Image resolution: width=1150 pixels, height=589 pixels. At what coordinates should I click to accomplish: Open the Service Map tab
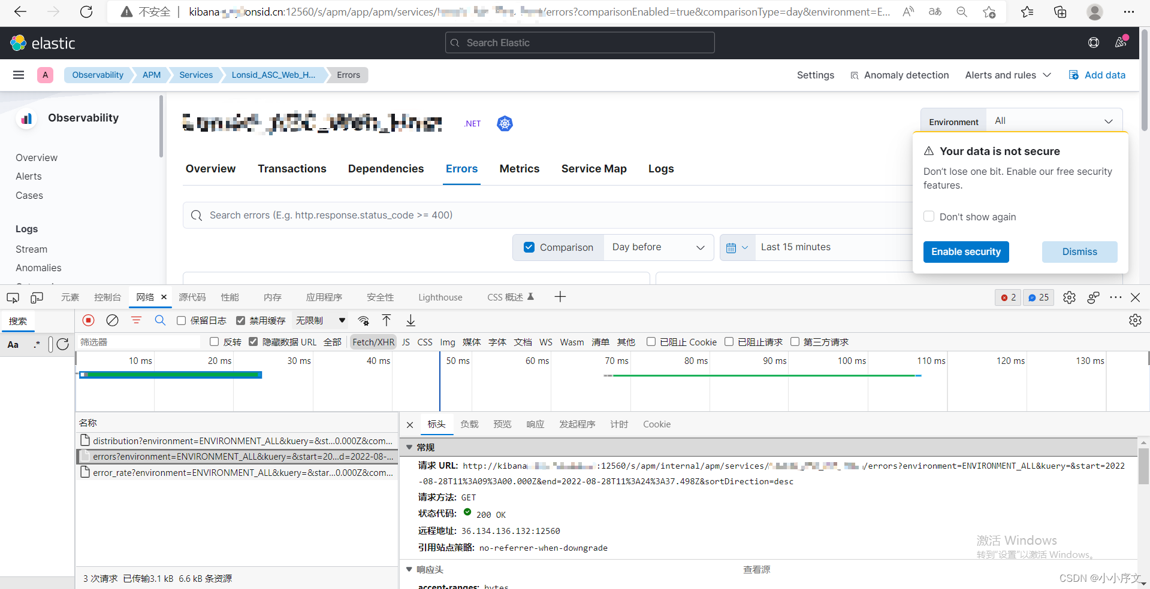594,169
